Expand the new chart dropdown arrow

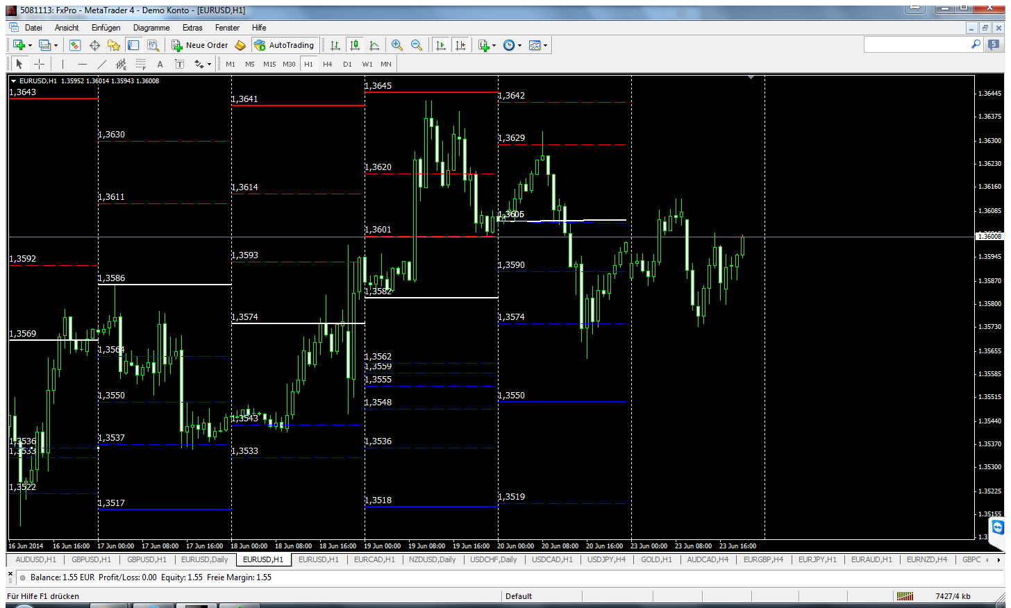(30, 45)
